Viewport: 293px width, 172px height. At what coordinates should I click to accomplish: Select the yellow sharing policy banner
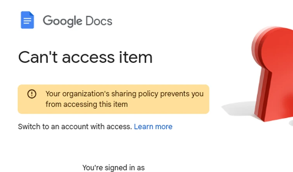coord(113,99)
